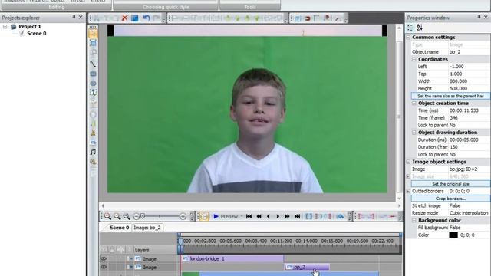Open the Resize mode Cubic interpolation dropdown
The width and height of the screenshot is (491, 276).
tap(469, 213)
